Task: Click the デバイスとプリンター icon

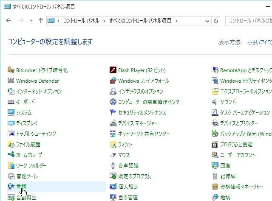Action: [x=215, y=123]
